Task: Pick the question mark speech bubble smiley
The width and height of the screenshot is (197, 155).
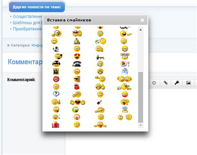Action: pos(56,94)
